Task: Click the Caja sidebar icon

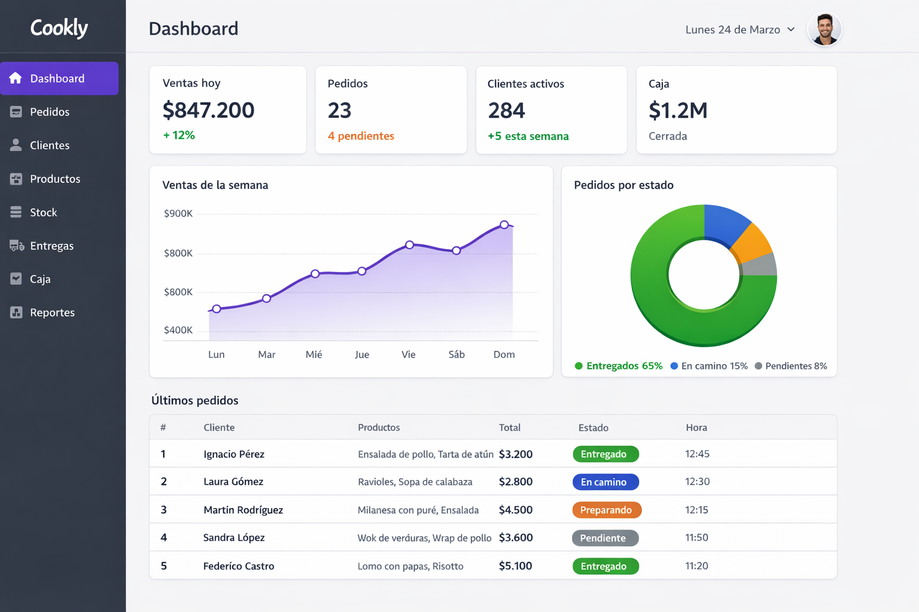Action: [x=16, y=279]
